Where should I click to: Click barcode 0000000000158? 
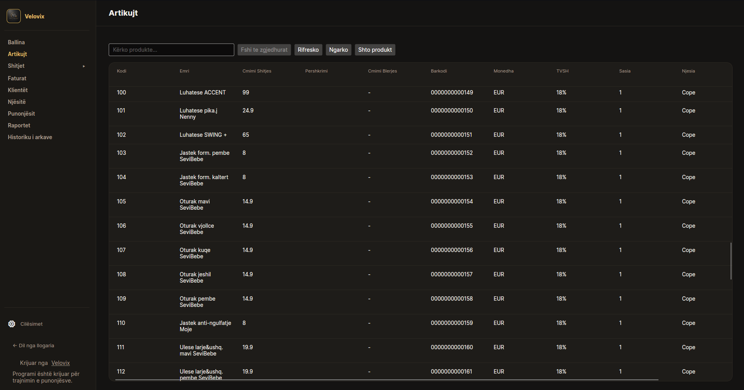pyautogui.click(x=452, y=299)
